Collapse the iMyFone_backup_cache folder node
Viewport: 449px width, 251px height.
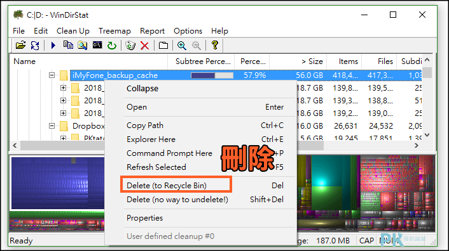click(52, 75)
